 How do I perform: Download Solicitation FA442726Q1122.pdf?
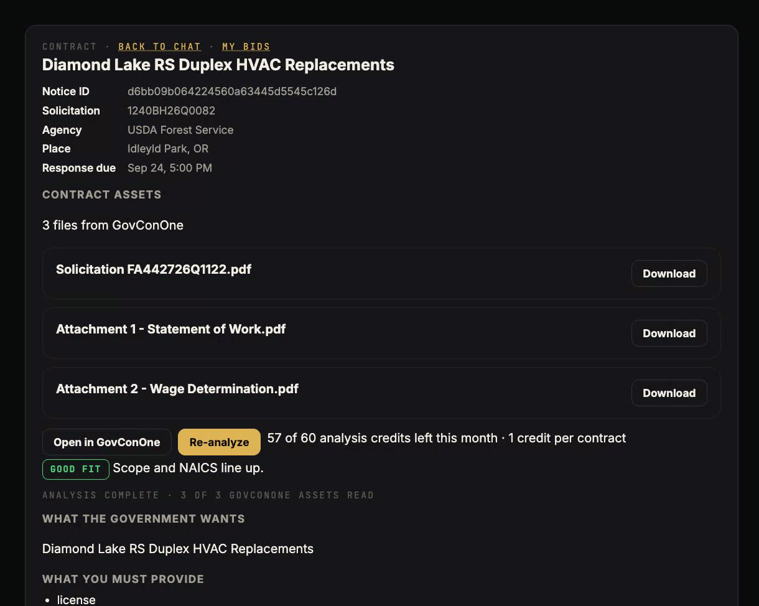point(669,274)
